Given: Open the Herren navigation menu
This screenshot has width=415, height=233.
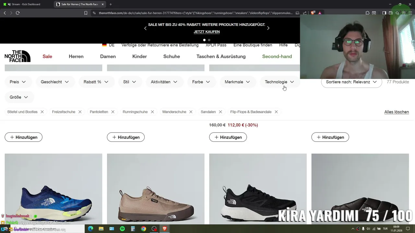Looking at the screenshot, I should (76, 56).
